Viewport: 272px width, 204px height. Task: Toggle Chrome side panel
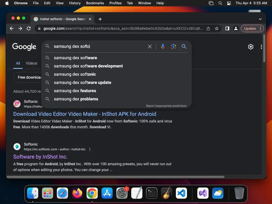click(x=227, y=28)
